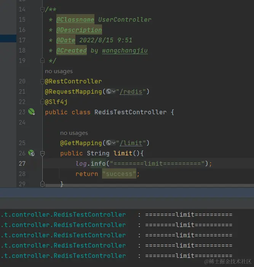Click the author name wangchangjiu
Image resolution: width=254 pixels, height=267 pixels.
click(125, 51)
